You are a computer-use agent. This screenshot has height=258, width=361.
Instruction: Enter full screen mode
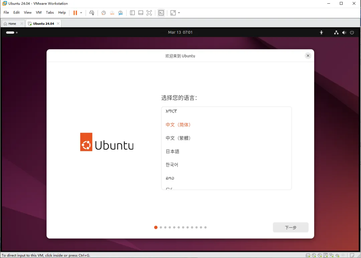(149, 13)
